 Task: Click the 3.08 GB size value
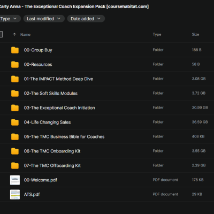[x=198, y=79]
